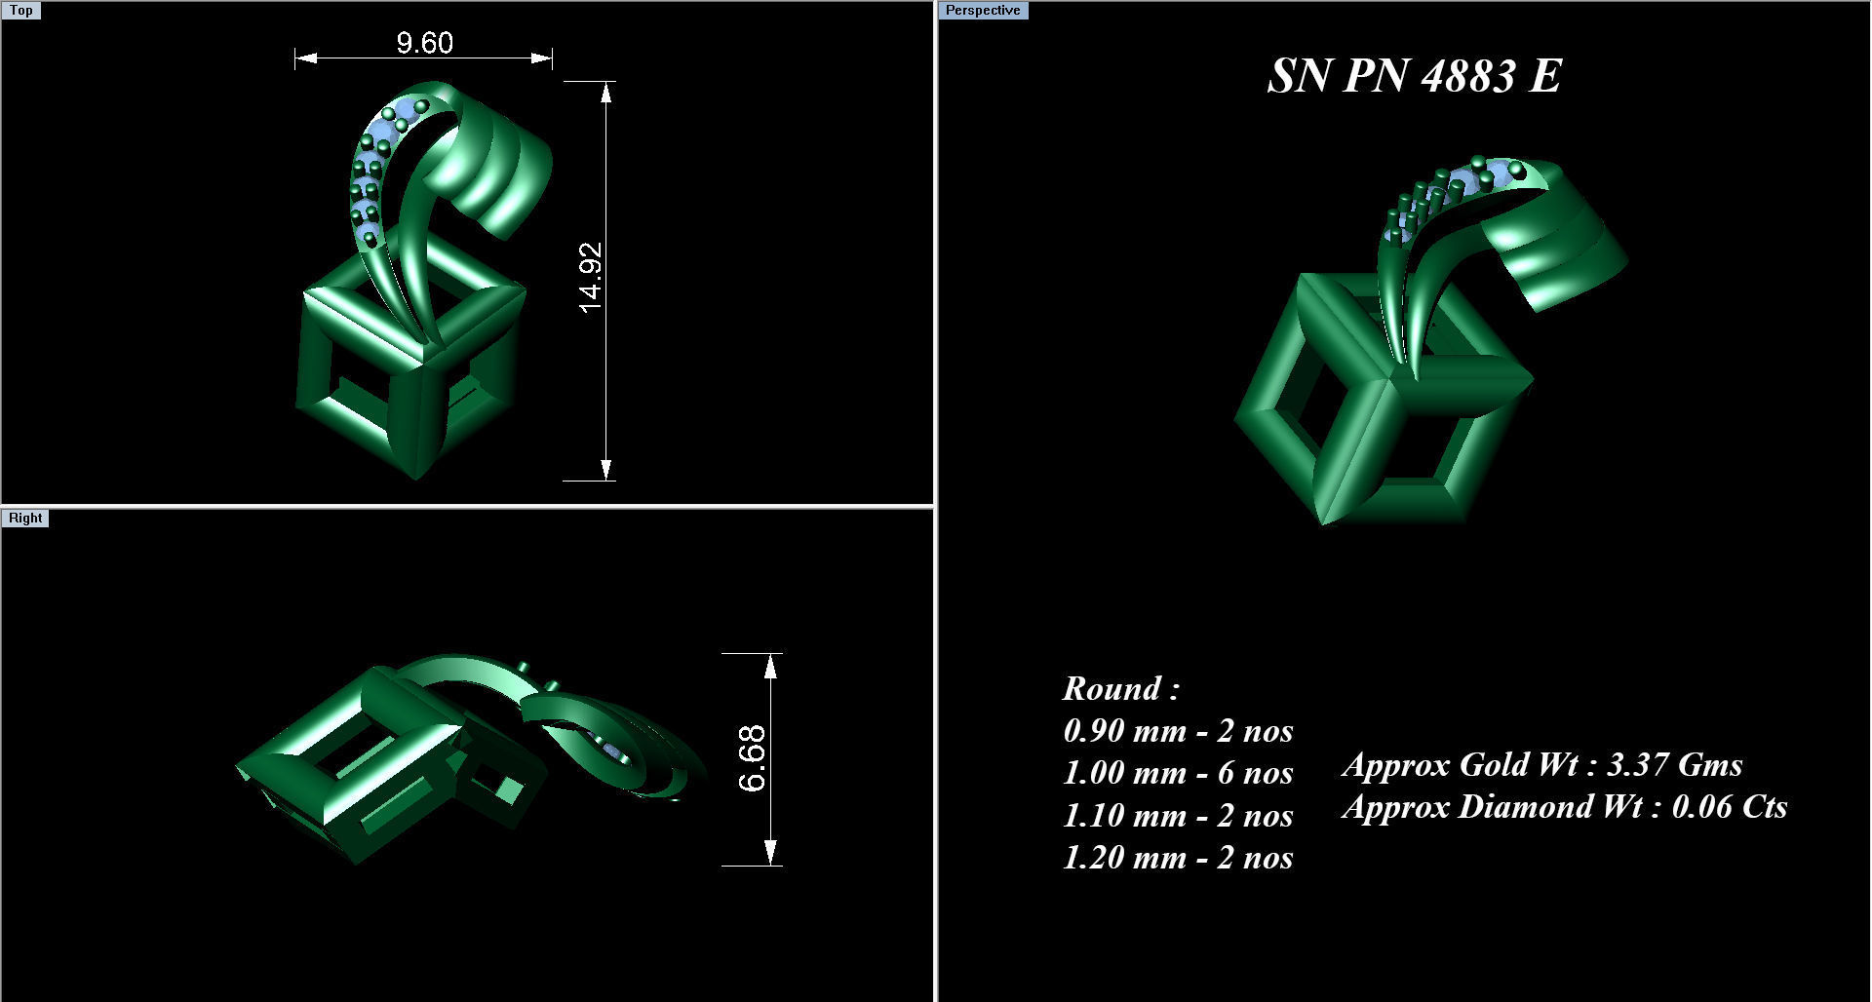Click the 9.60 width dimension text
Image resolution: width=1872 pixels, height=1002 pixels.
425,43
